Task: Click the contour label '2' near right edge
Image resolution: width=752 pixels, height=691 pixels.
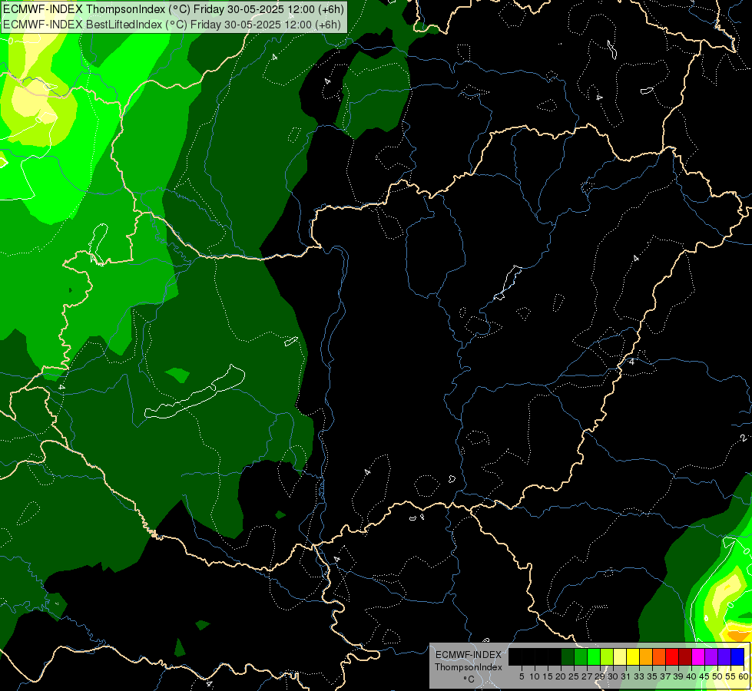Action: 744,438
